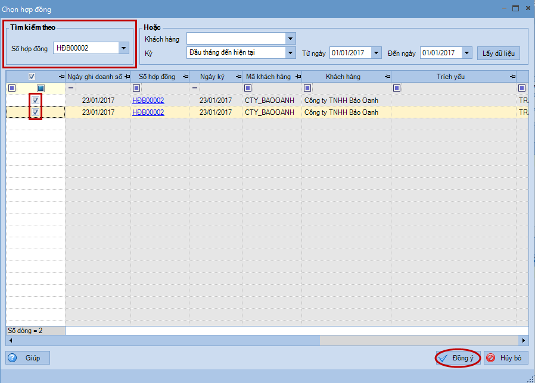Open the Từ ngày date picker

pyautogui.click(x=376, y=53)
